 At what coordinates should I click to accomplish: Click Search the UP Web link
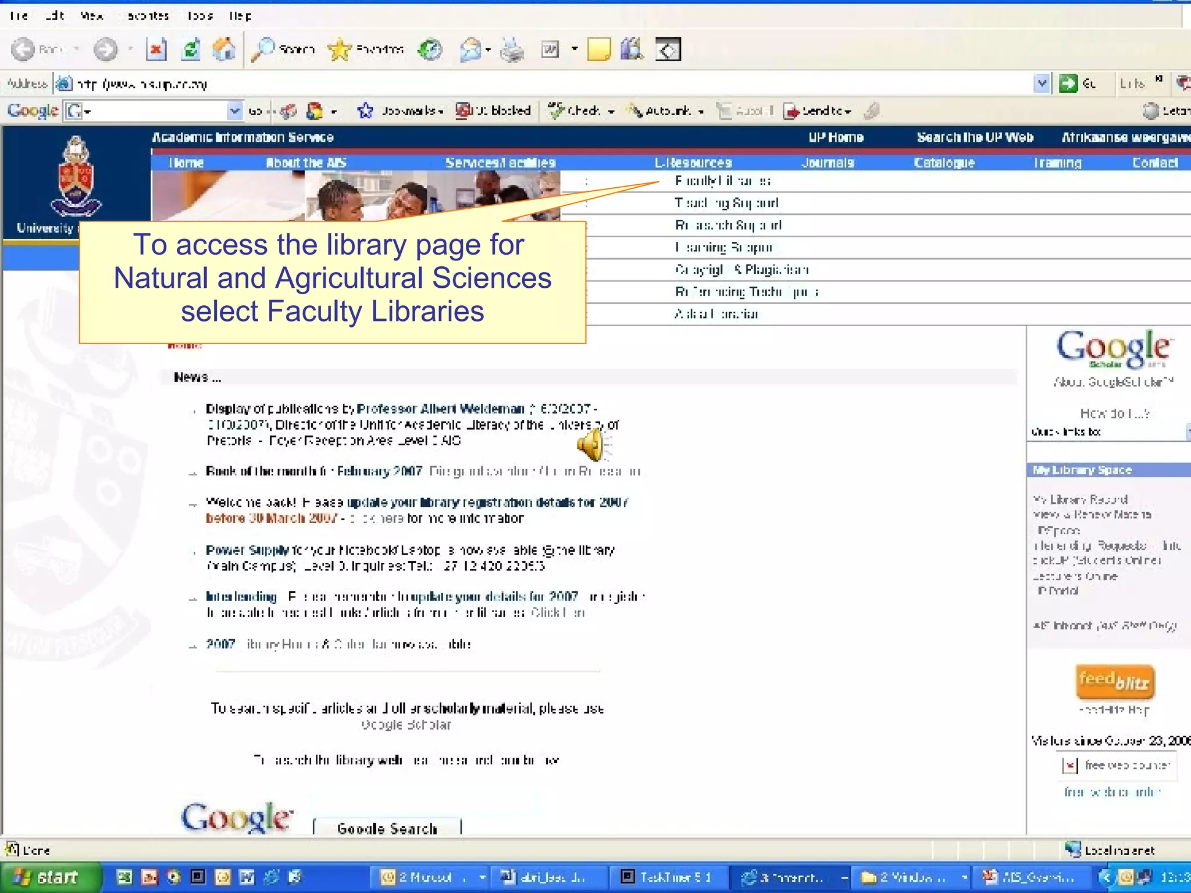pos(975,137)
